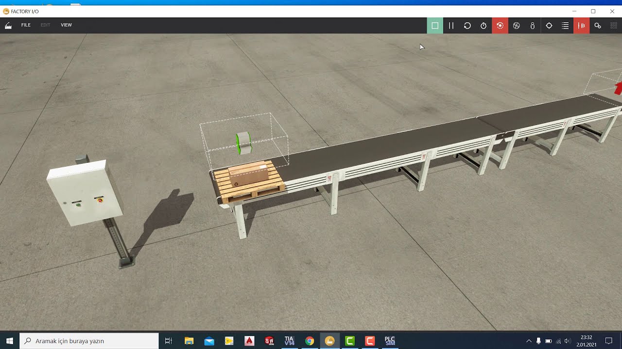Open the Wi-Fi network tray icon
The height and width of the screenshot is (349, 622).
pos(558,341)
